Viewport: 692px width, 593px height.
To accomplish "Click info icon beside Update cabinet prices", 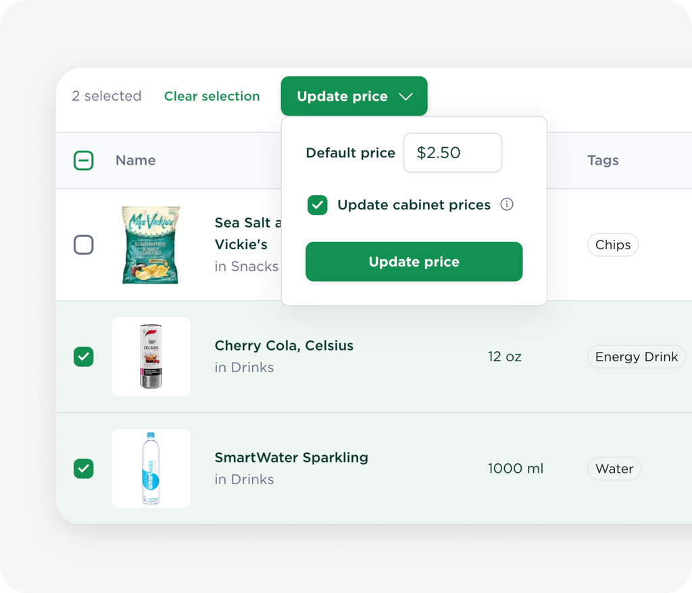I will point(507,204).
